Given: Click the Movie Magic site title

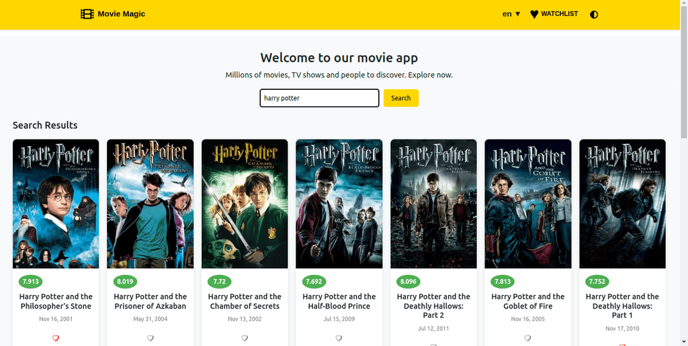Looking at the screenshot, I should [x=122, y=14].
